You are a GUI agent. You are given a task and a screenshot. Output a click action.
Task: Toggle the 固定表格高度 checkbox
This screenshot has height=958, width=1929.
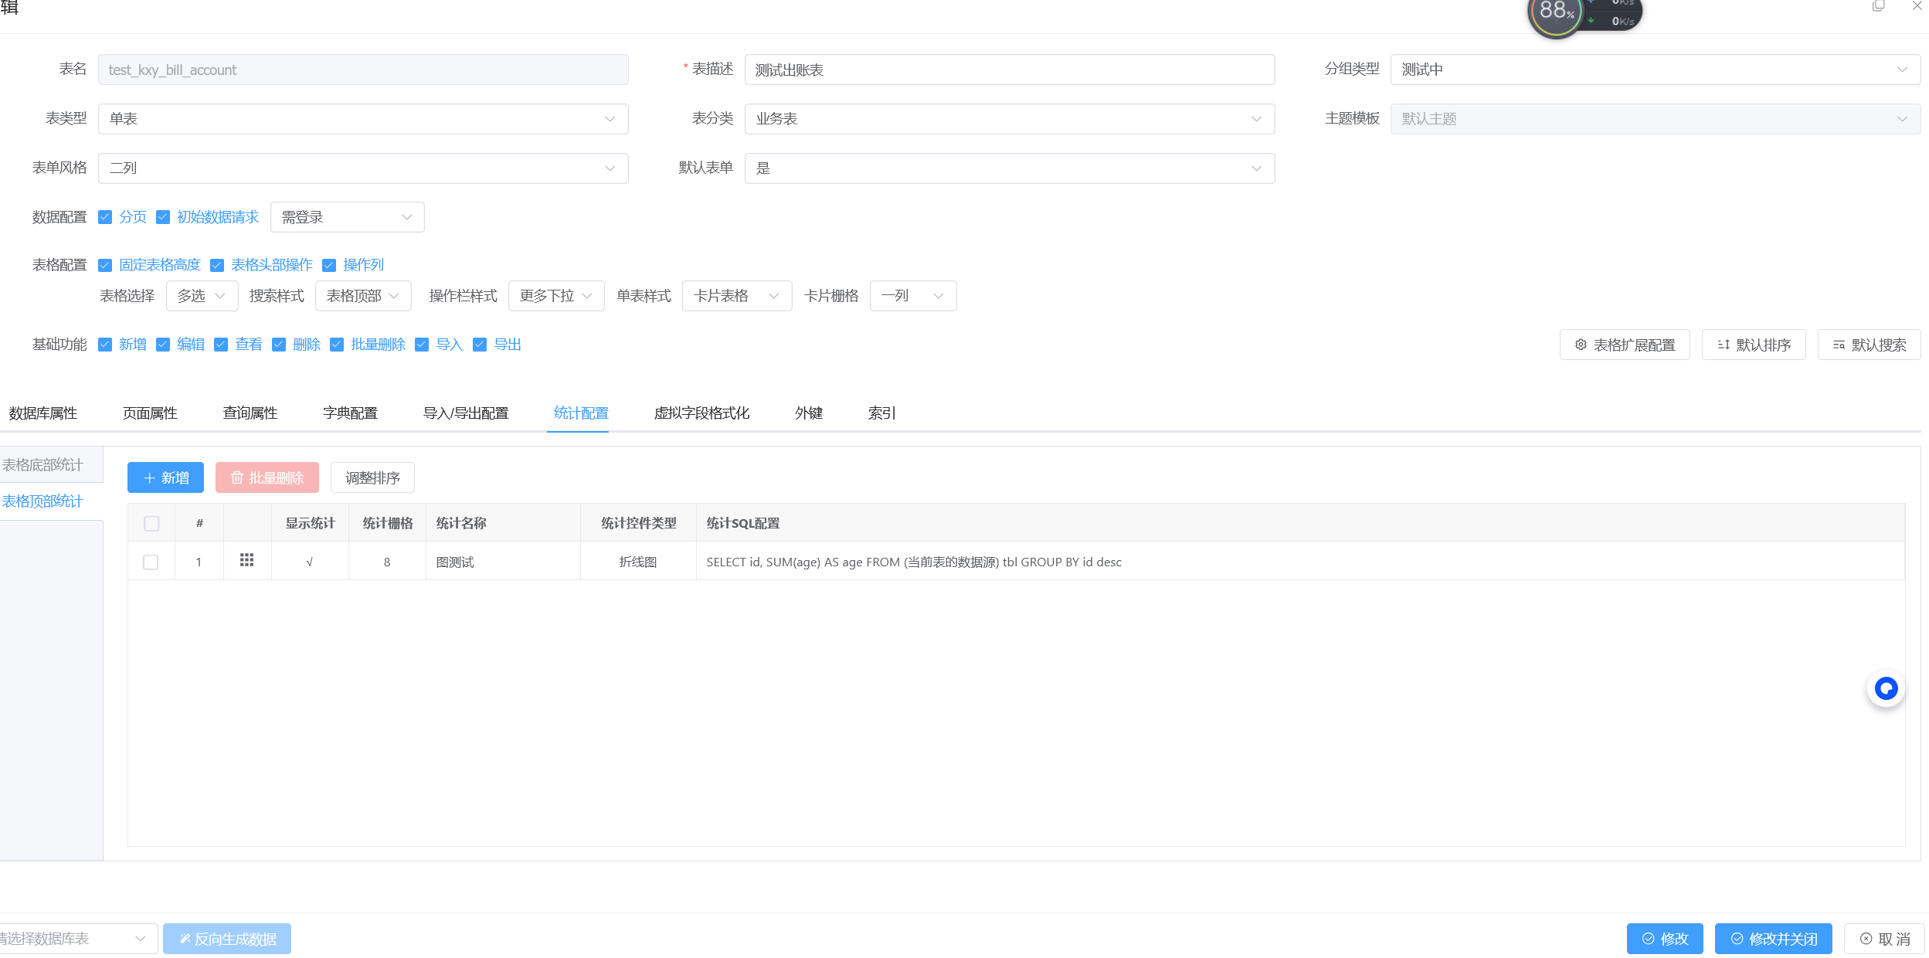click(106, 265)
